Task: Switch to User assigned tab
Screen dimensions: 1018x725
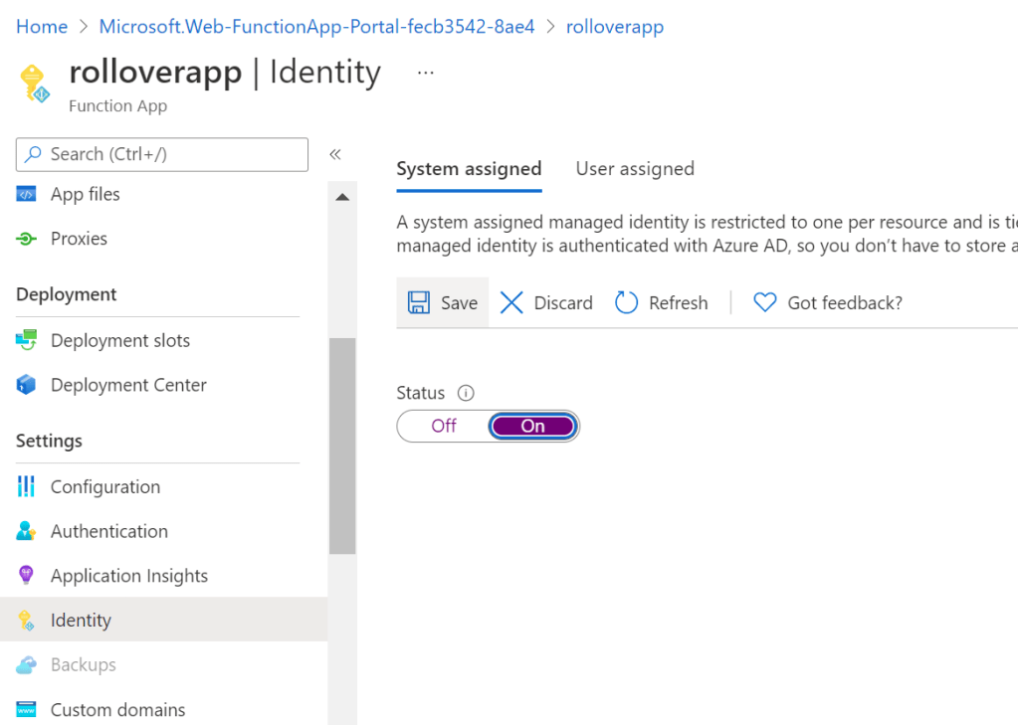Action: [x=635, y=169]
